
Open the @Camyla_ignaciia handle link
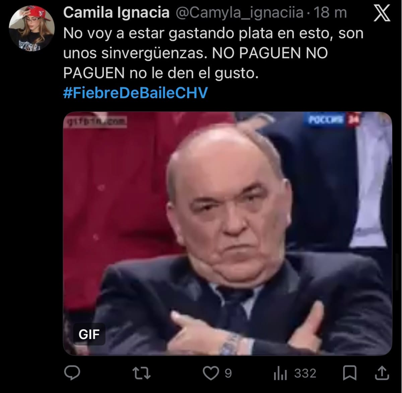click(239, 13)
